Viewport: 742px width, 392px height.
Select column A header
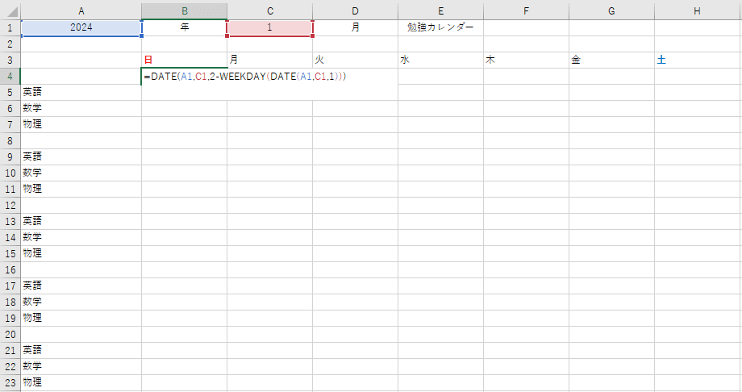[x=81, y=11]
